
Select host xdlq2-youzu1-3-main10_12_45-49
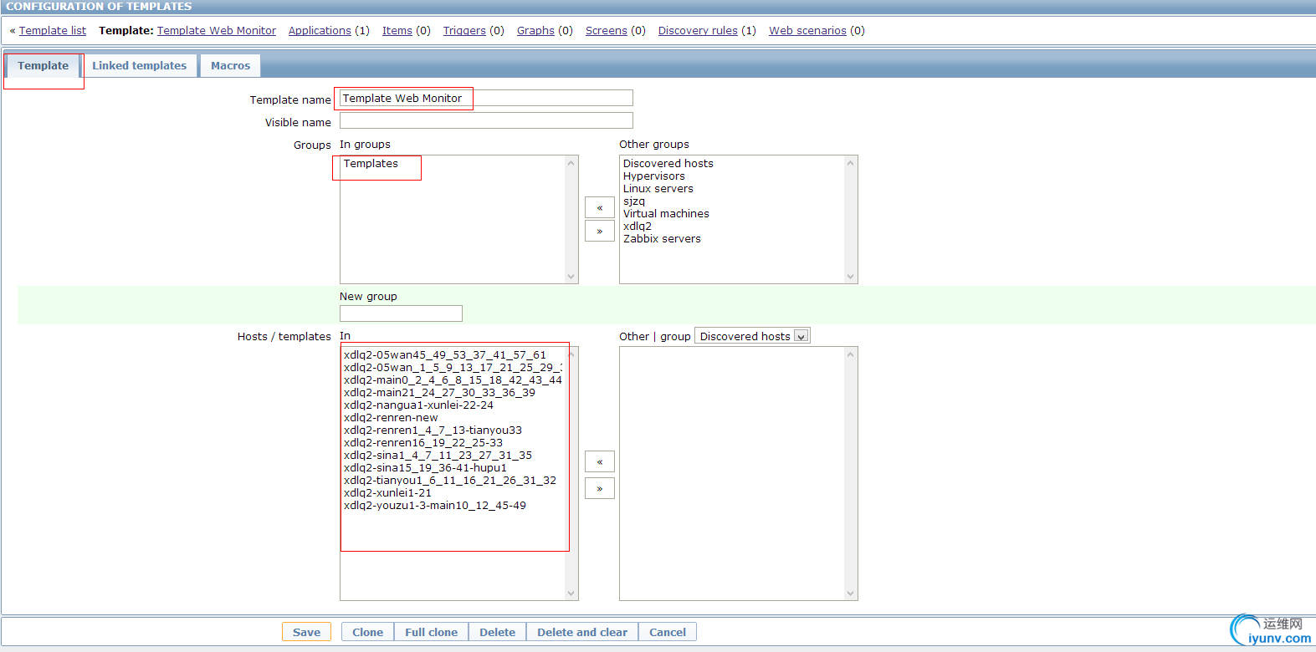coord(435,506)
